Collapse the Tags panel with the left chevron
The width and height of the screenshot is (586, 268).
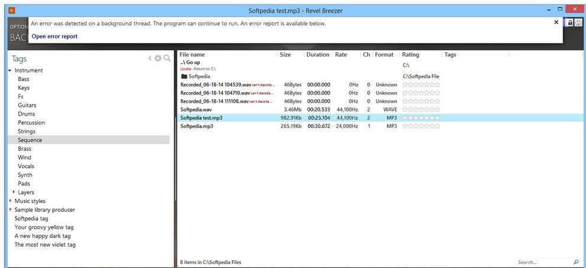click(x=150, y=58)
